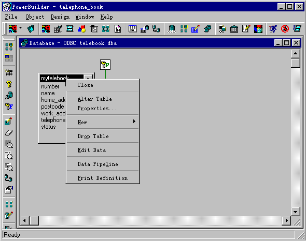This screenshot has height=241, width=306.
Task: Click the pipeline icon in left sidebar
Action: [x=9, y=178]
